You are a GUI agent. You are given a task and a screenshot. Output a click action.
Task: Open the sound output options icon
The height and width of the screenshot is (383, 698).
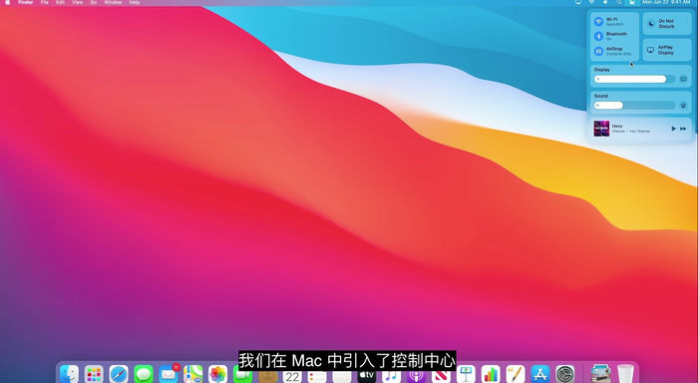point(683,106)
